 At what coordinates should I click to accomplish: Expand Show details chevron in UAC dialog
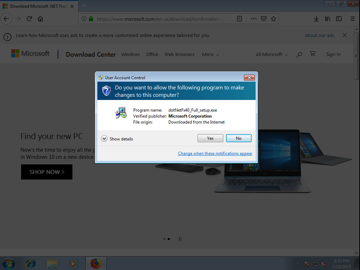(x=104, y=139)
